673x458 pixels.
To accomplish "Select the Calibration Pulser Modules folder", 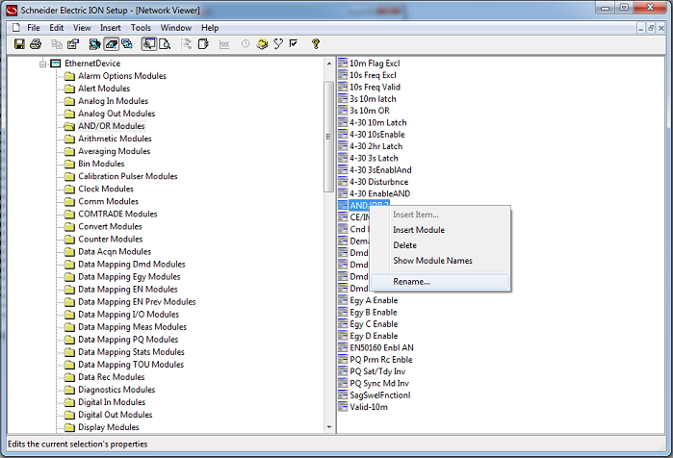I will 127,176.
